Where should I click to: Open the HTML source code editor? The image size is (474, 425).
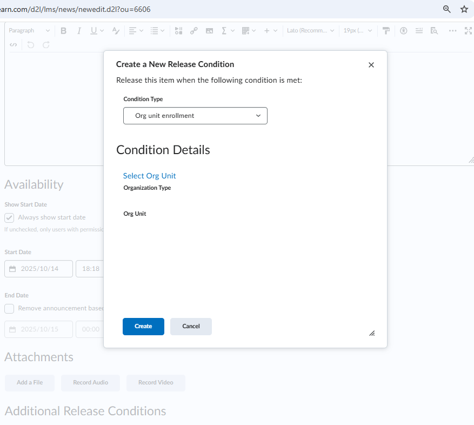click(x=14, y=45)
